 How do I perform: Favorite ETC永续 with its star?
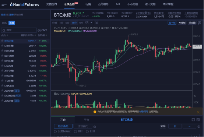point(2,75)
